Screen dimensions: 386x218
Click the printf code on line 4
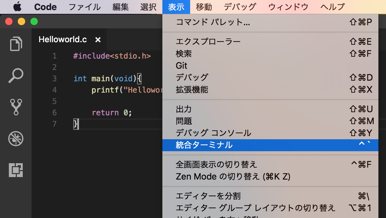[x=127, y=90]
